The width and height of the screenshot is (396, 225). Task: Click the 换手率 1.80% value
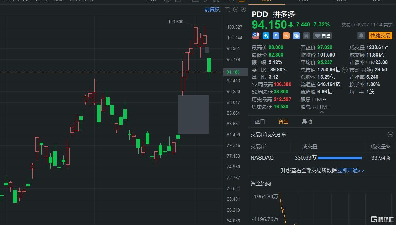[373, 84]
